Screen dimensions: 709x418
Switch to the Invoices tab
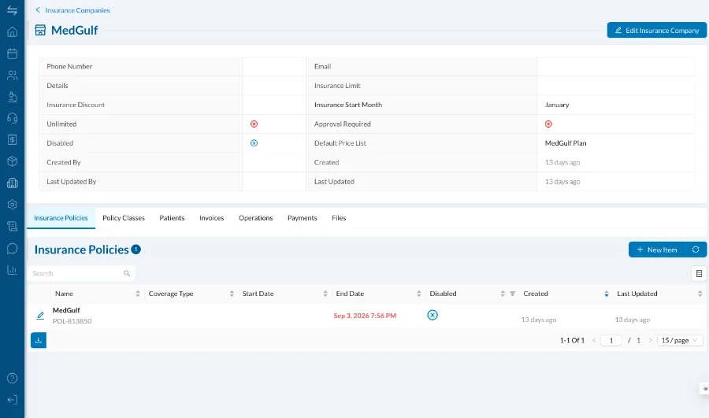coord(212,218)
